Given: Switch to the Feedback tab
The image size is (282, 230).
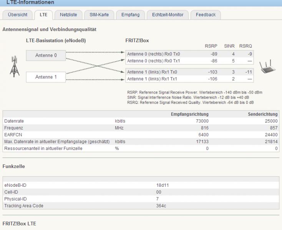Looking at the screenshot, I should pos(206,15).
